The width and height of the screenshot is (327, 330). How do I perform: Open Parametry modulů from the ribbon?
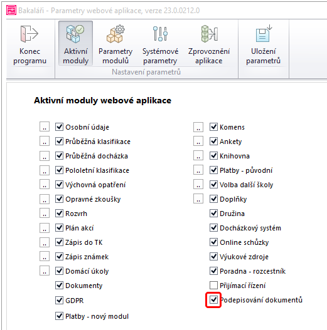click(115, 34)
